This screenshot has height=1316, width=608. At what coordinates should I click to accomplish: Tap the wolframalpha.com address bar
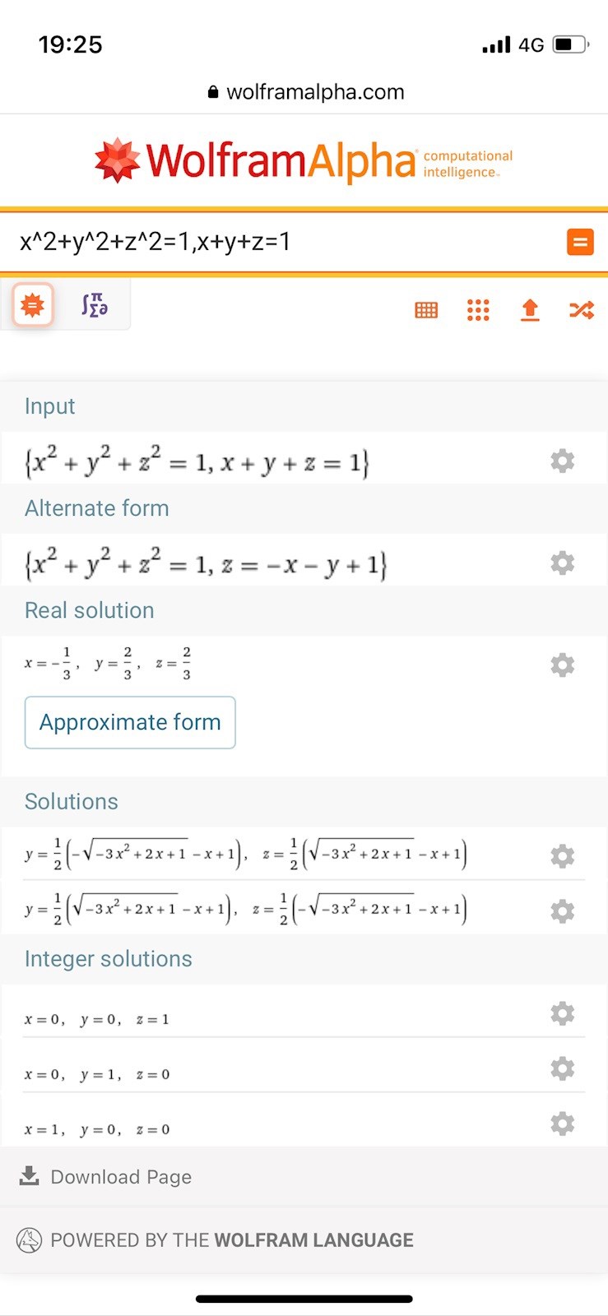(306, 92)
